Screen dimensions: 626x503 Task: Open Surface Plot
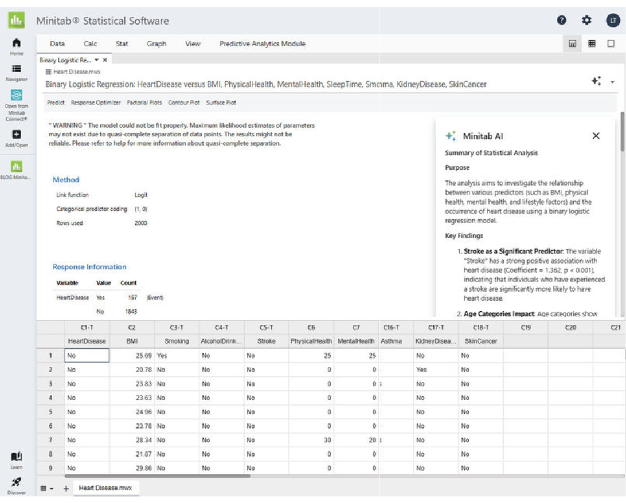221,103
